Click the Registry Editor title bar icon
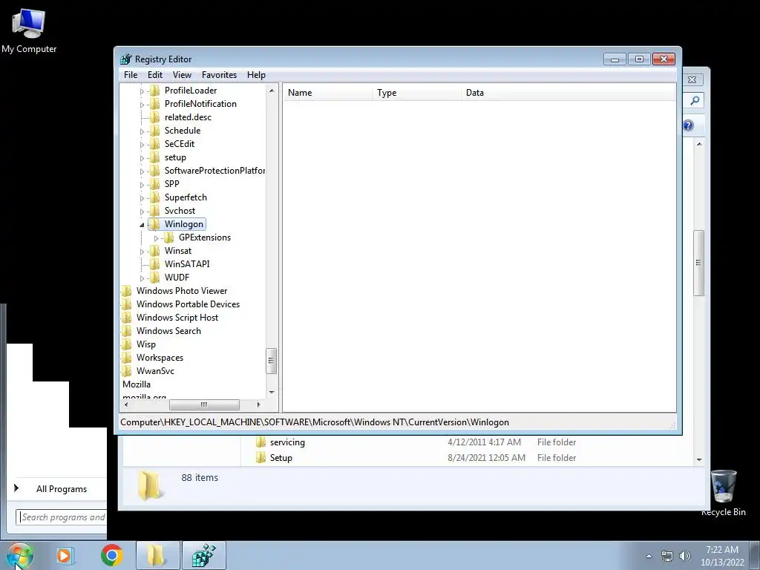760x570 pixels. tap(125, 59)
